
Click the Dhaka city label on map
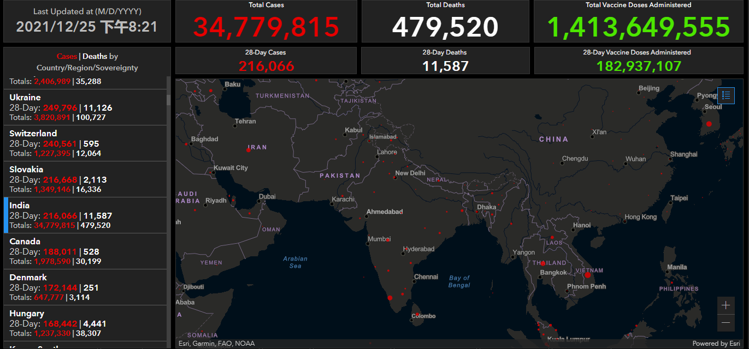487,207
